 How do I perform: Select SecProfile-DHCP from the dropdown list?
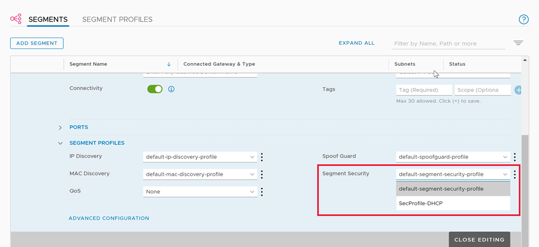click(x=421, y=203)
